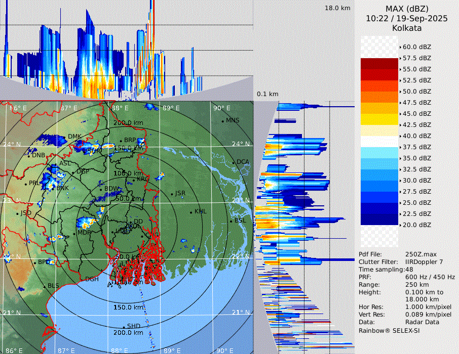Viewport: 459px width, 354px height.
Task: Click the KHL station dot marker
Action: [x=192, y=211]
